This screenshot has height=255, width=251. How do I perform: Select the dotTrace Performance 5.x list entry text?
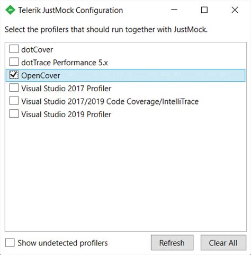pos(65,63)
